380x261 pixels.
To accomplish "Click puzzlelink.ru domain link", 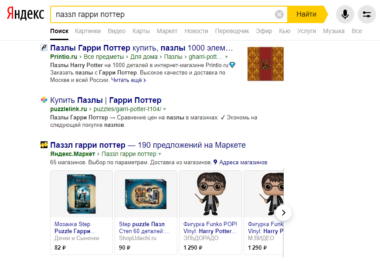I will tap(68, 109).
